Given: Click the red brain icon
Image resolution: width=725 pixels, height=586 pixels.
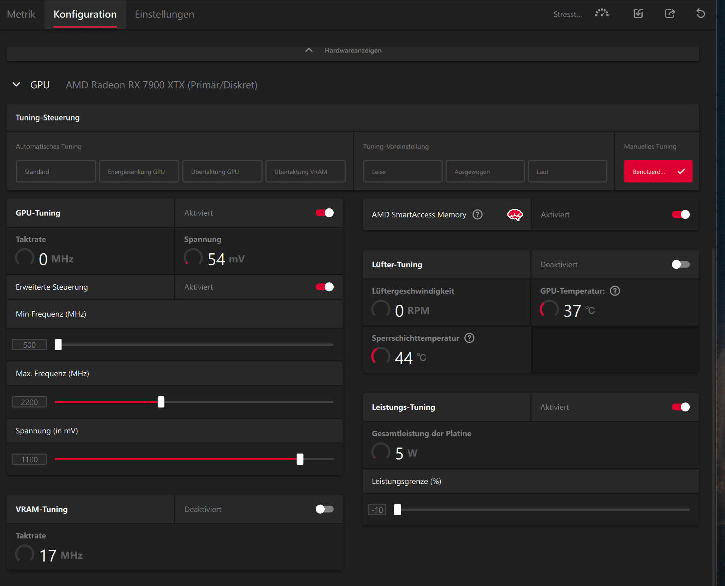Looking at the screenshot, I should tap(515, 214).
